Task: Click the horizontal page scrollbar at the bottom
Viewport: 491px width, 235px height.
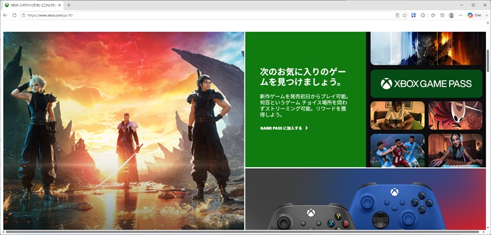Action: [242, 232]
